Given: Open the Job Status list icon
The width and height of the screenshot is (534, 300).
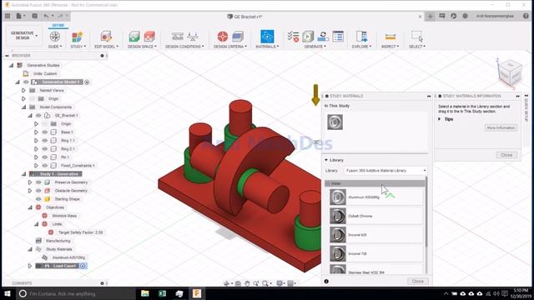Looking at the screenshot, I should pyautogui.click(x=338, y=37).
